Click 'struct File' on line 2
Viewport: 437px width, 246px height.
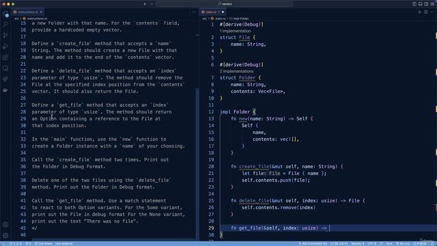pyautogui.click(x=235, y=38)
